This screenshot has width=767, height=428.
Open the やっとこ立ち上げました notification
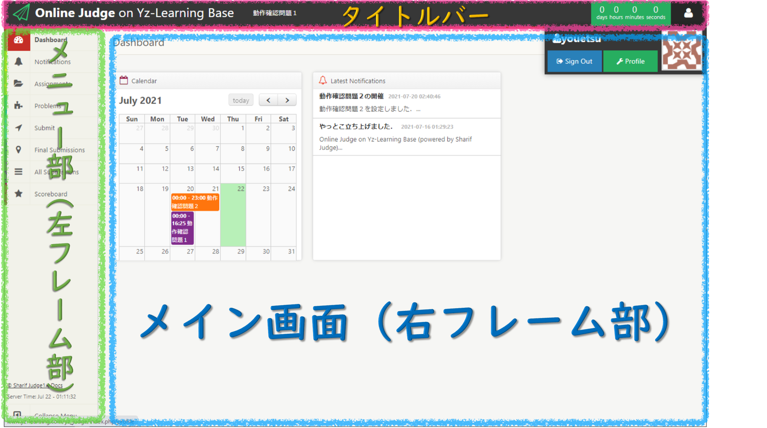(355, 126)
